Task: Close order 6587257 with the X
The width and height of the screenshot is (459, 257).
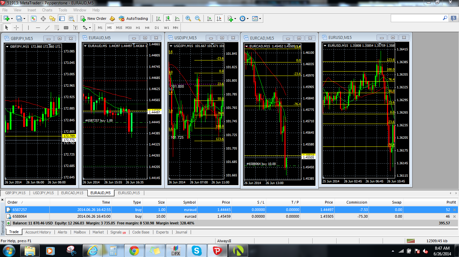Action: click(455, 210)
